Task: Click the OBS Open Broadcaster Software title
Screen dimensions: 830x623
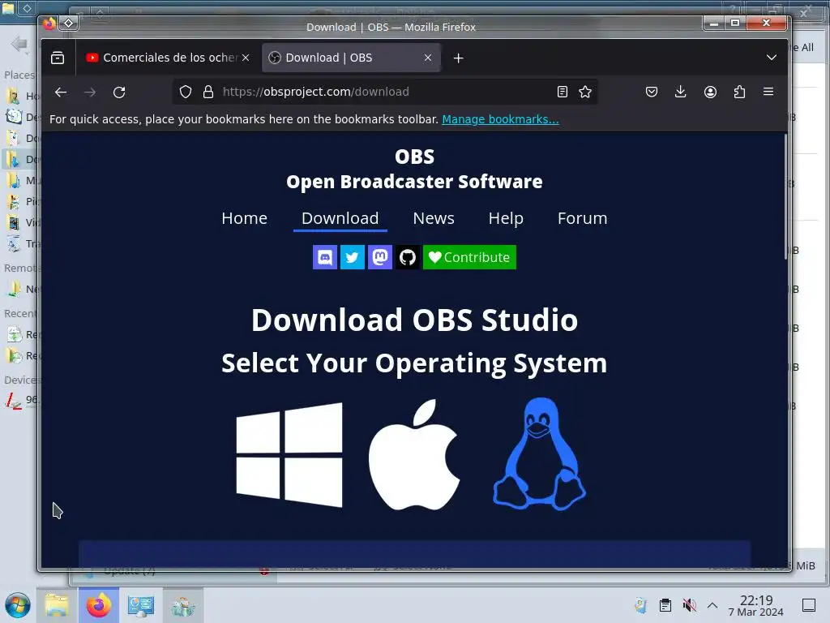Action: [414, 169]
